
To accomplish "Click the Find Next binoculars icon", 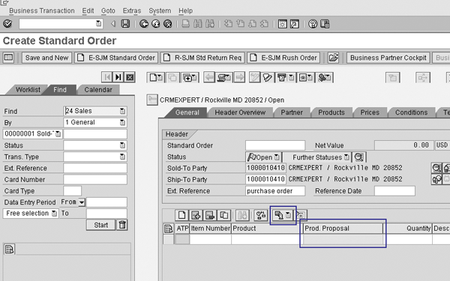I will click(210, 24).
